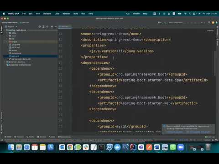
Task: Click the Build project hammer icon
Action: coord(165,23)
